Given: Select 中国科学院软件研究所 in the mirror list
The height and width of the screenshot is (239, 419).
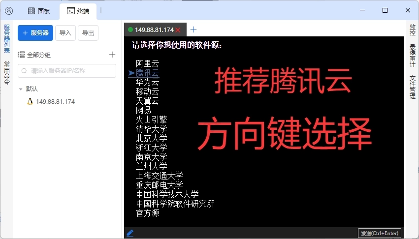Looking at the screenshot, I should tap(175, 204).
